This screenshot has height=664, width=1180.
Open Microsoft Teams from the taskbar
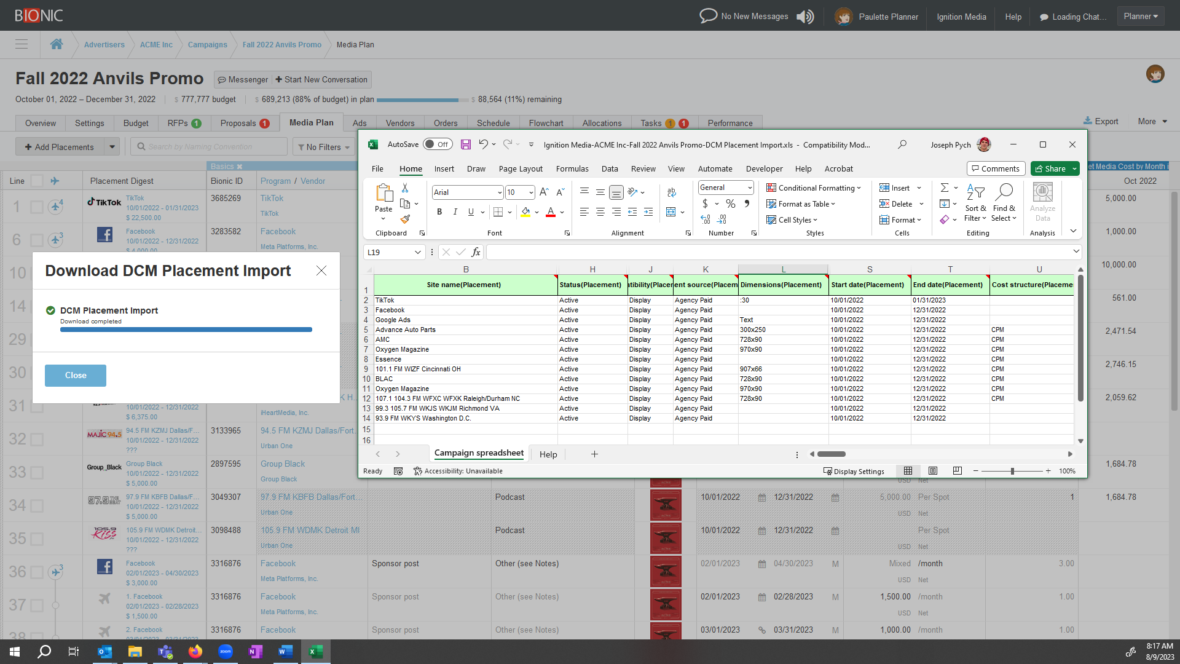[165, 652]
